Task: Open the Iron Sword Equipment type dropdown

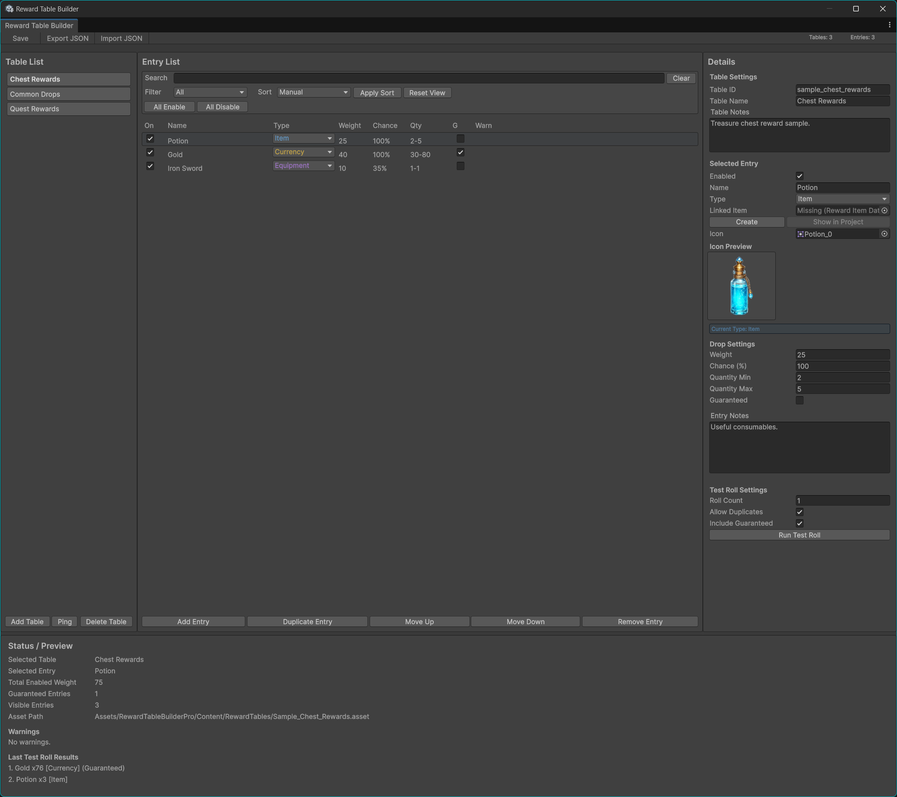Action: [304, 166]
